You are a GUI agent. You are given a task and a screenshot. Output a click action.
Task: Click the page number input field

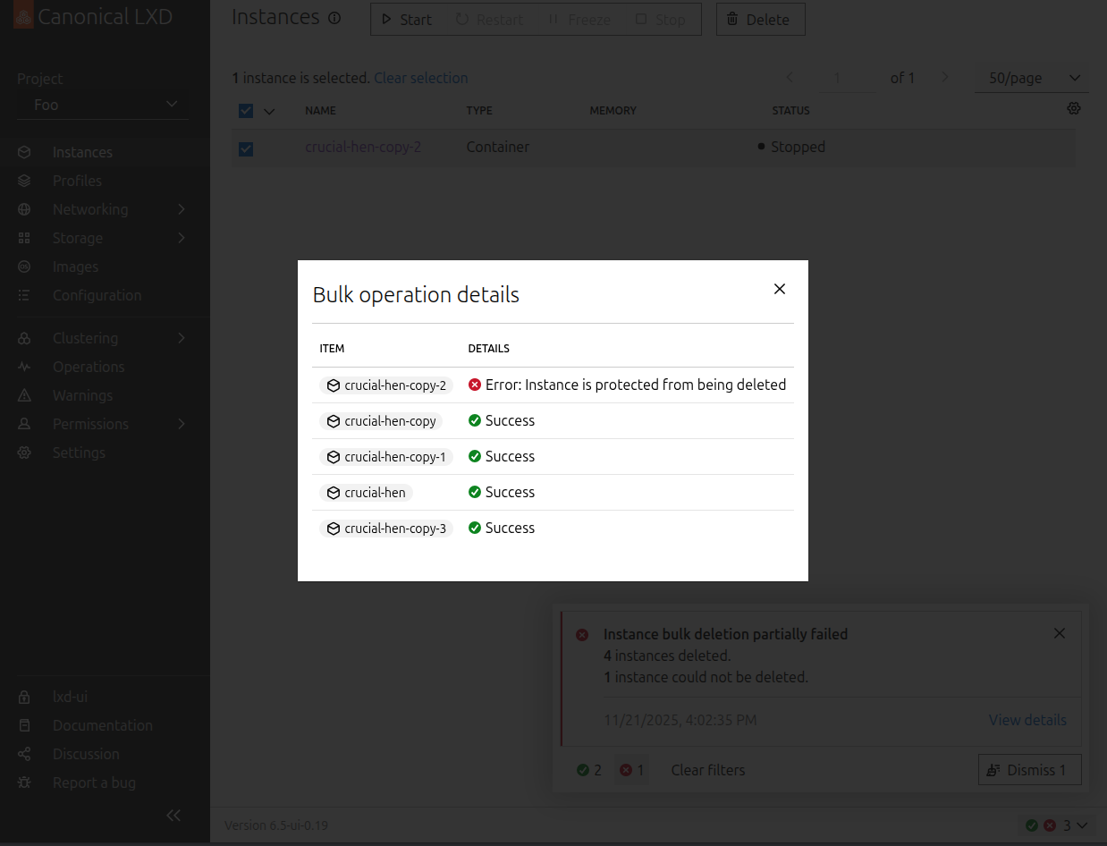point(838,79)
